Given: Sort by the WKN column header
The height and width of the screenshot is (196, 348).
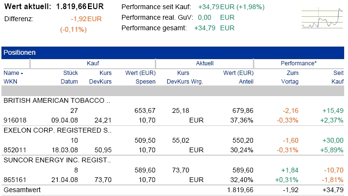Looking at the screenshot, I should point(11,82).
